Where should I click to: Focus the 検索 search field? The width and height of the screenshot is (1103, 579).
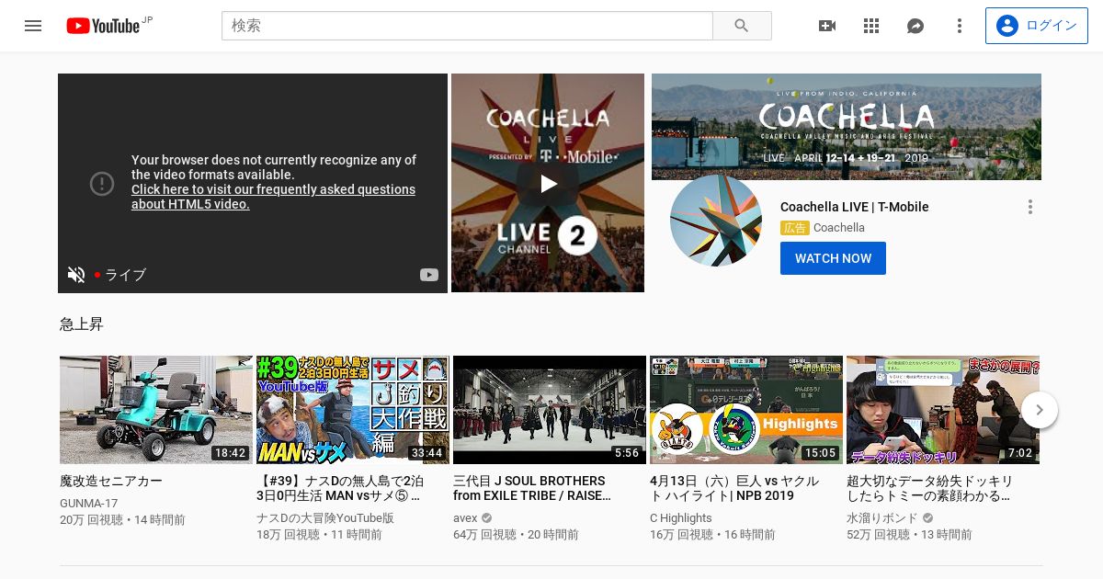pyautogui.click(x=467, y=26)
